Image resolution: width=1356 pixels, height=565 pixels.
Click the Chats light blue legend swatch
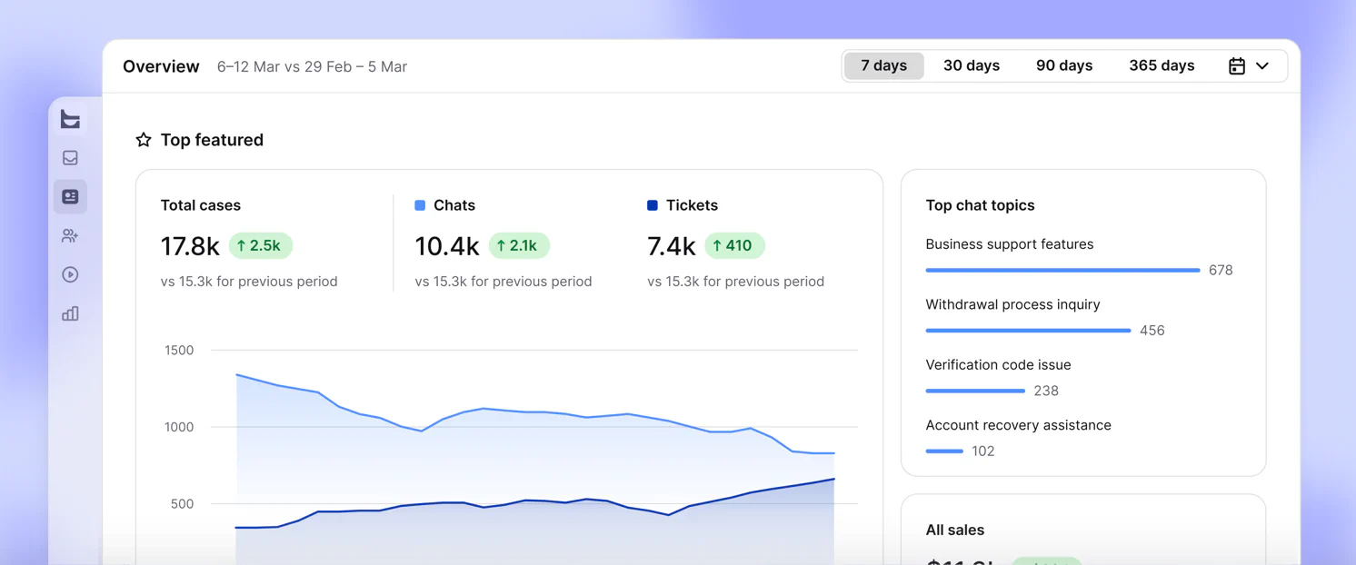[x=420, y=205]
